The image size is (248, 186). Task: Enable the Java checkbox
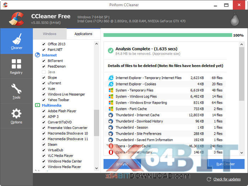point(44,72)
